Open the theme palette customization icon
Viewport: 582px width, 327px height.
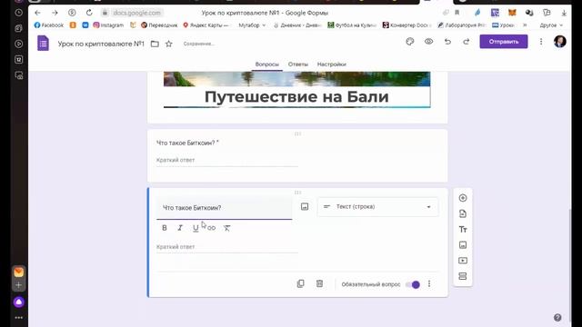410,42
